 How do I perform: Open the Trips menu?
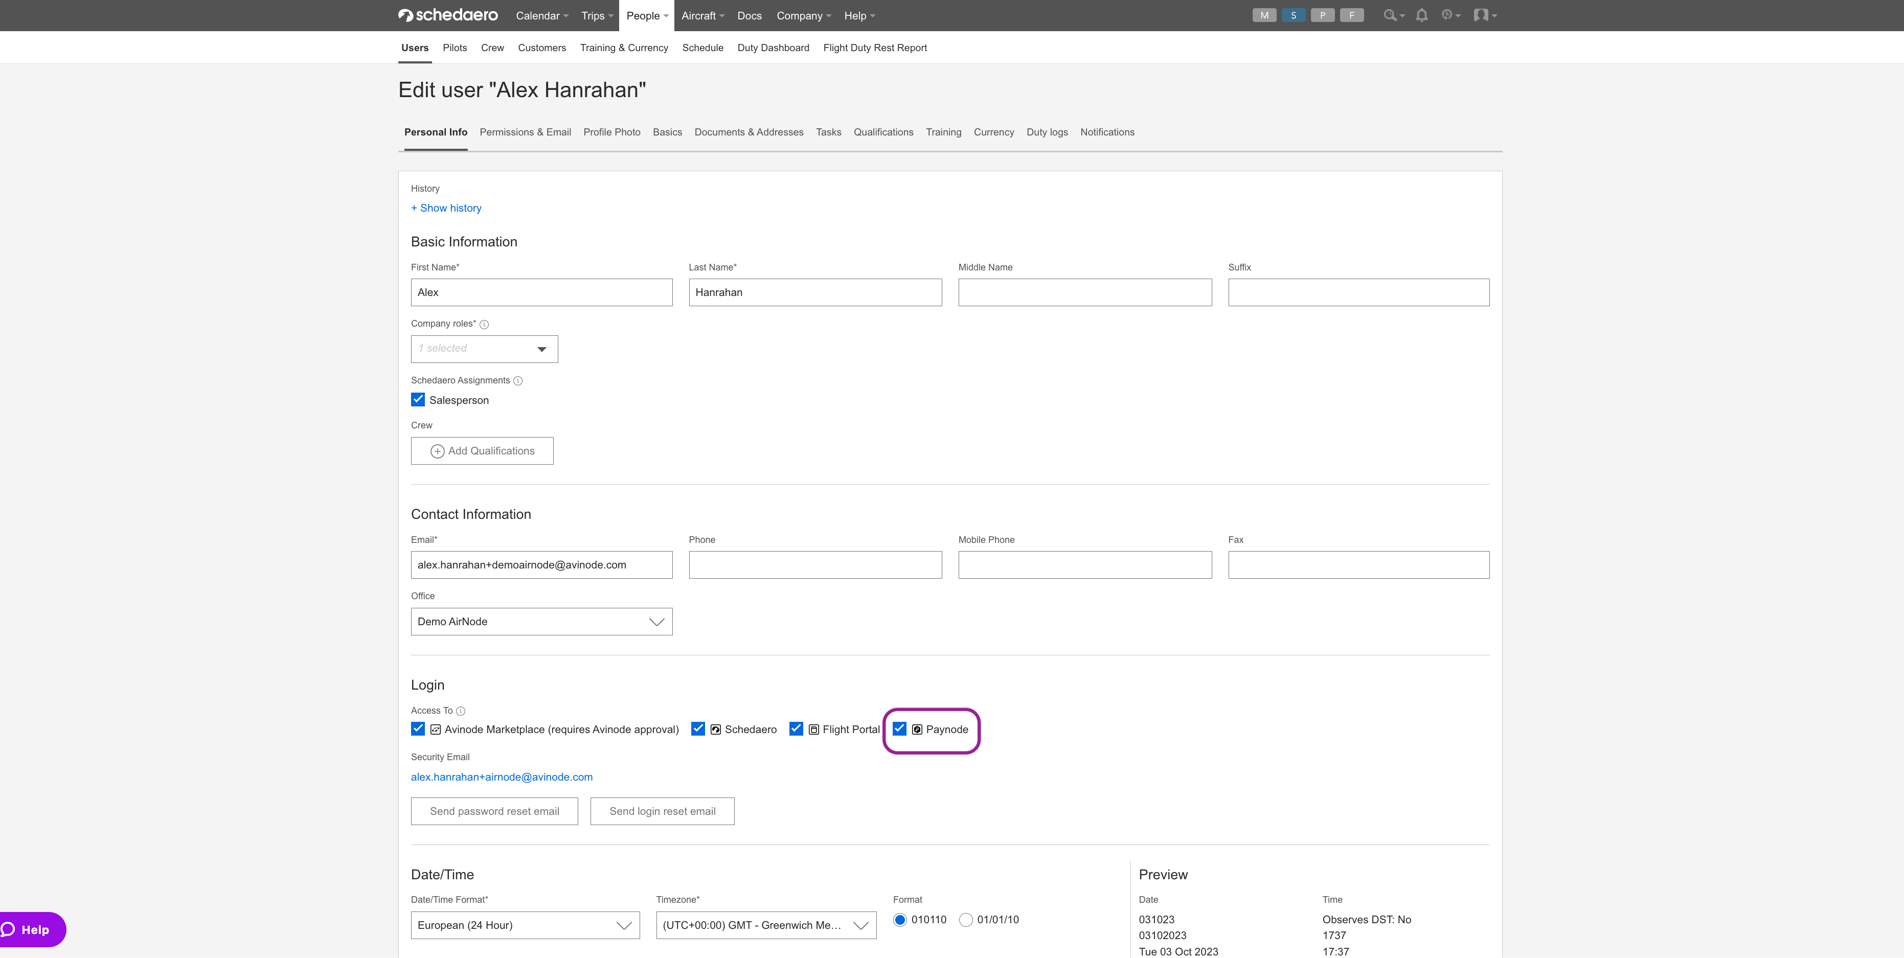point(597,15)
